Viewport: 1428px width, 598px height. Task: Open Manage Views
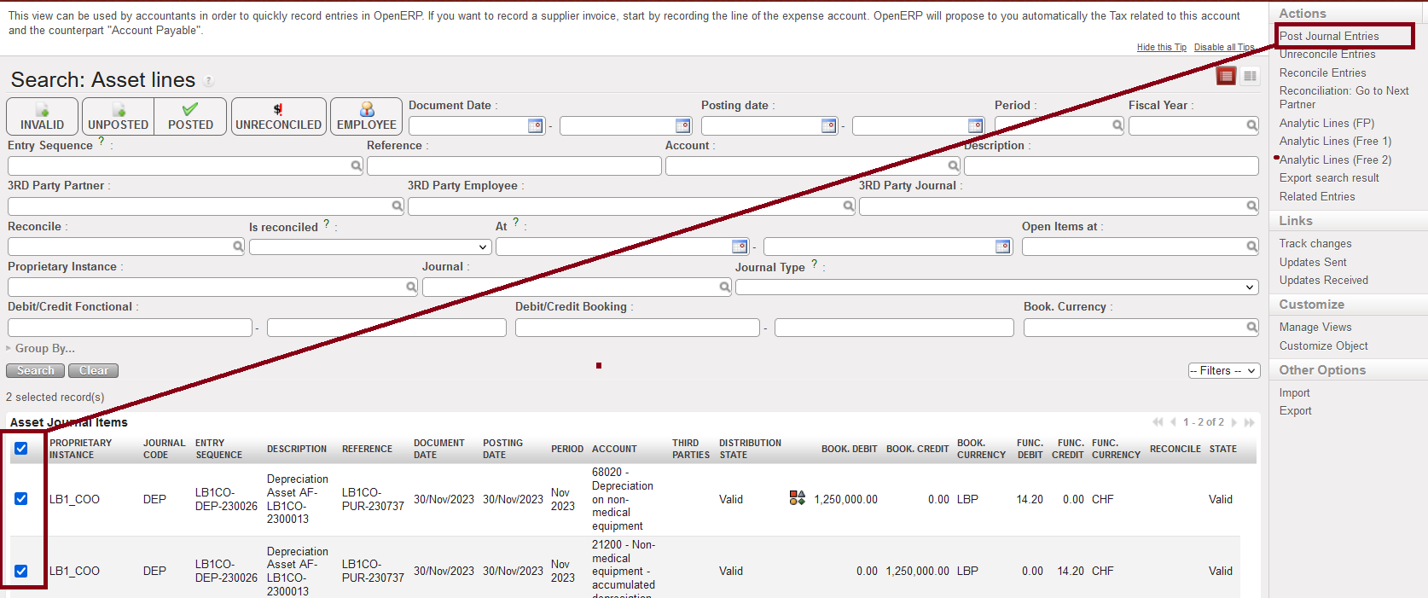coord(1315,327)
